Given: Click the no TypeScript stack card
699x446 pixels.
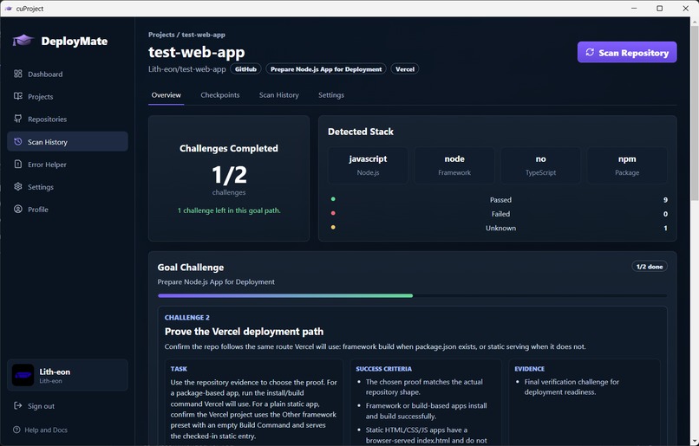Looking at the screenshot, I should coord(540,165).
